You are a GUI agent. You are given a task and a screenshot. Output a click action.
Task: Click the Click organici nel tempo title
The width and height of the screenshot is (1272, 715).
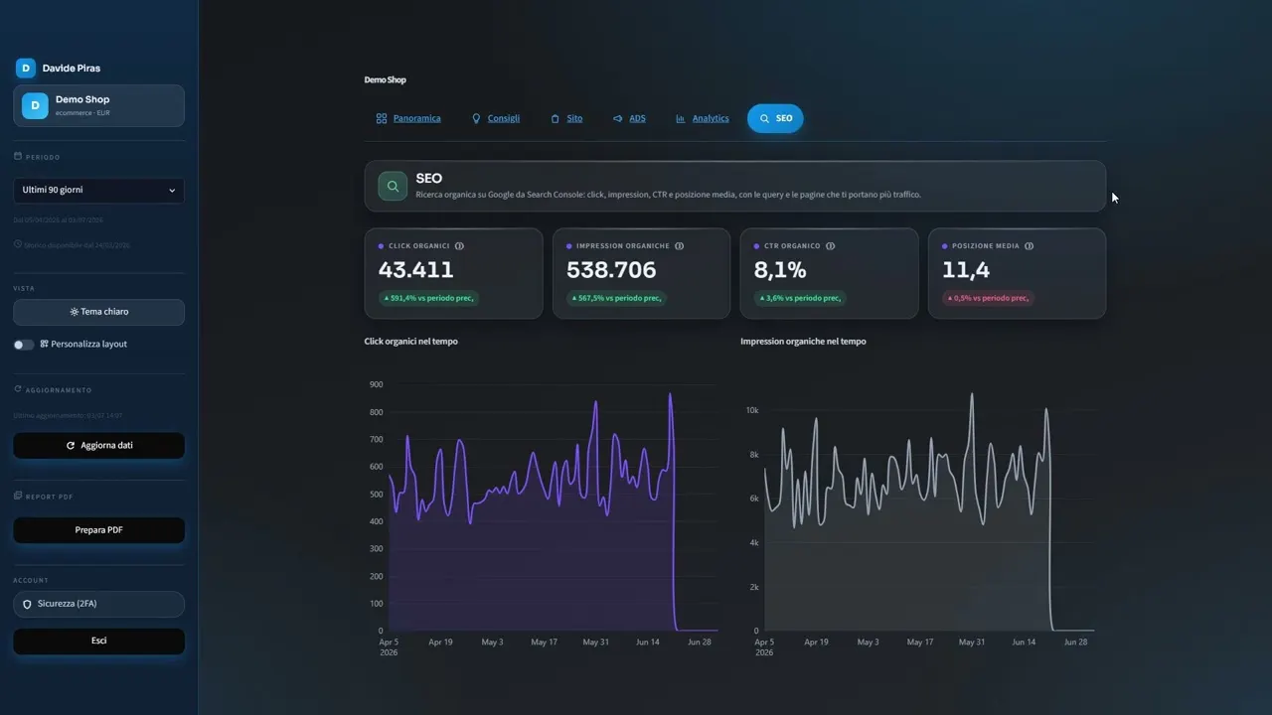(x=411, y=342)
